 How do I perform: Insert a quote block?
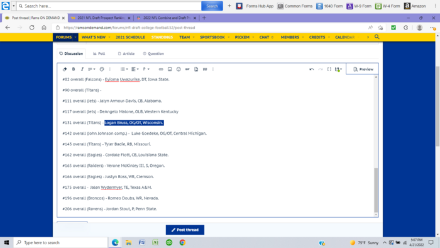[205, 69]
